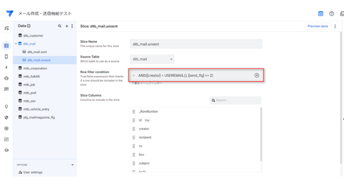
Task: Collapse the dtb_mail table tree
Action: 16,44
